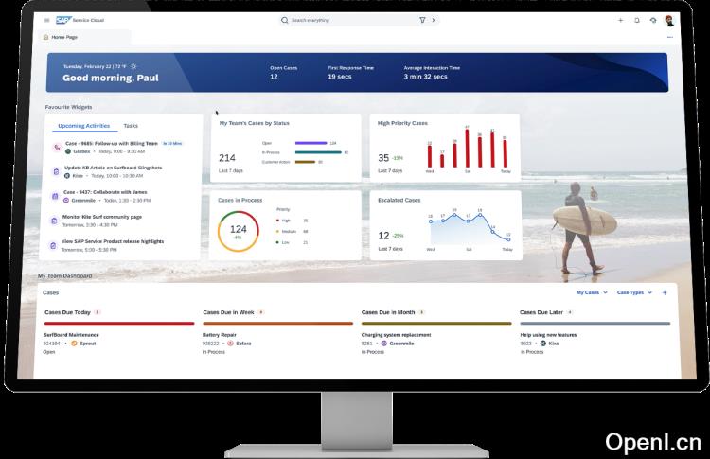Open Monitor Kite Surf community page activity
The height and width of the screenshot is (459, 710).
coord(102,217)
